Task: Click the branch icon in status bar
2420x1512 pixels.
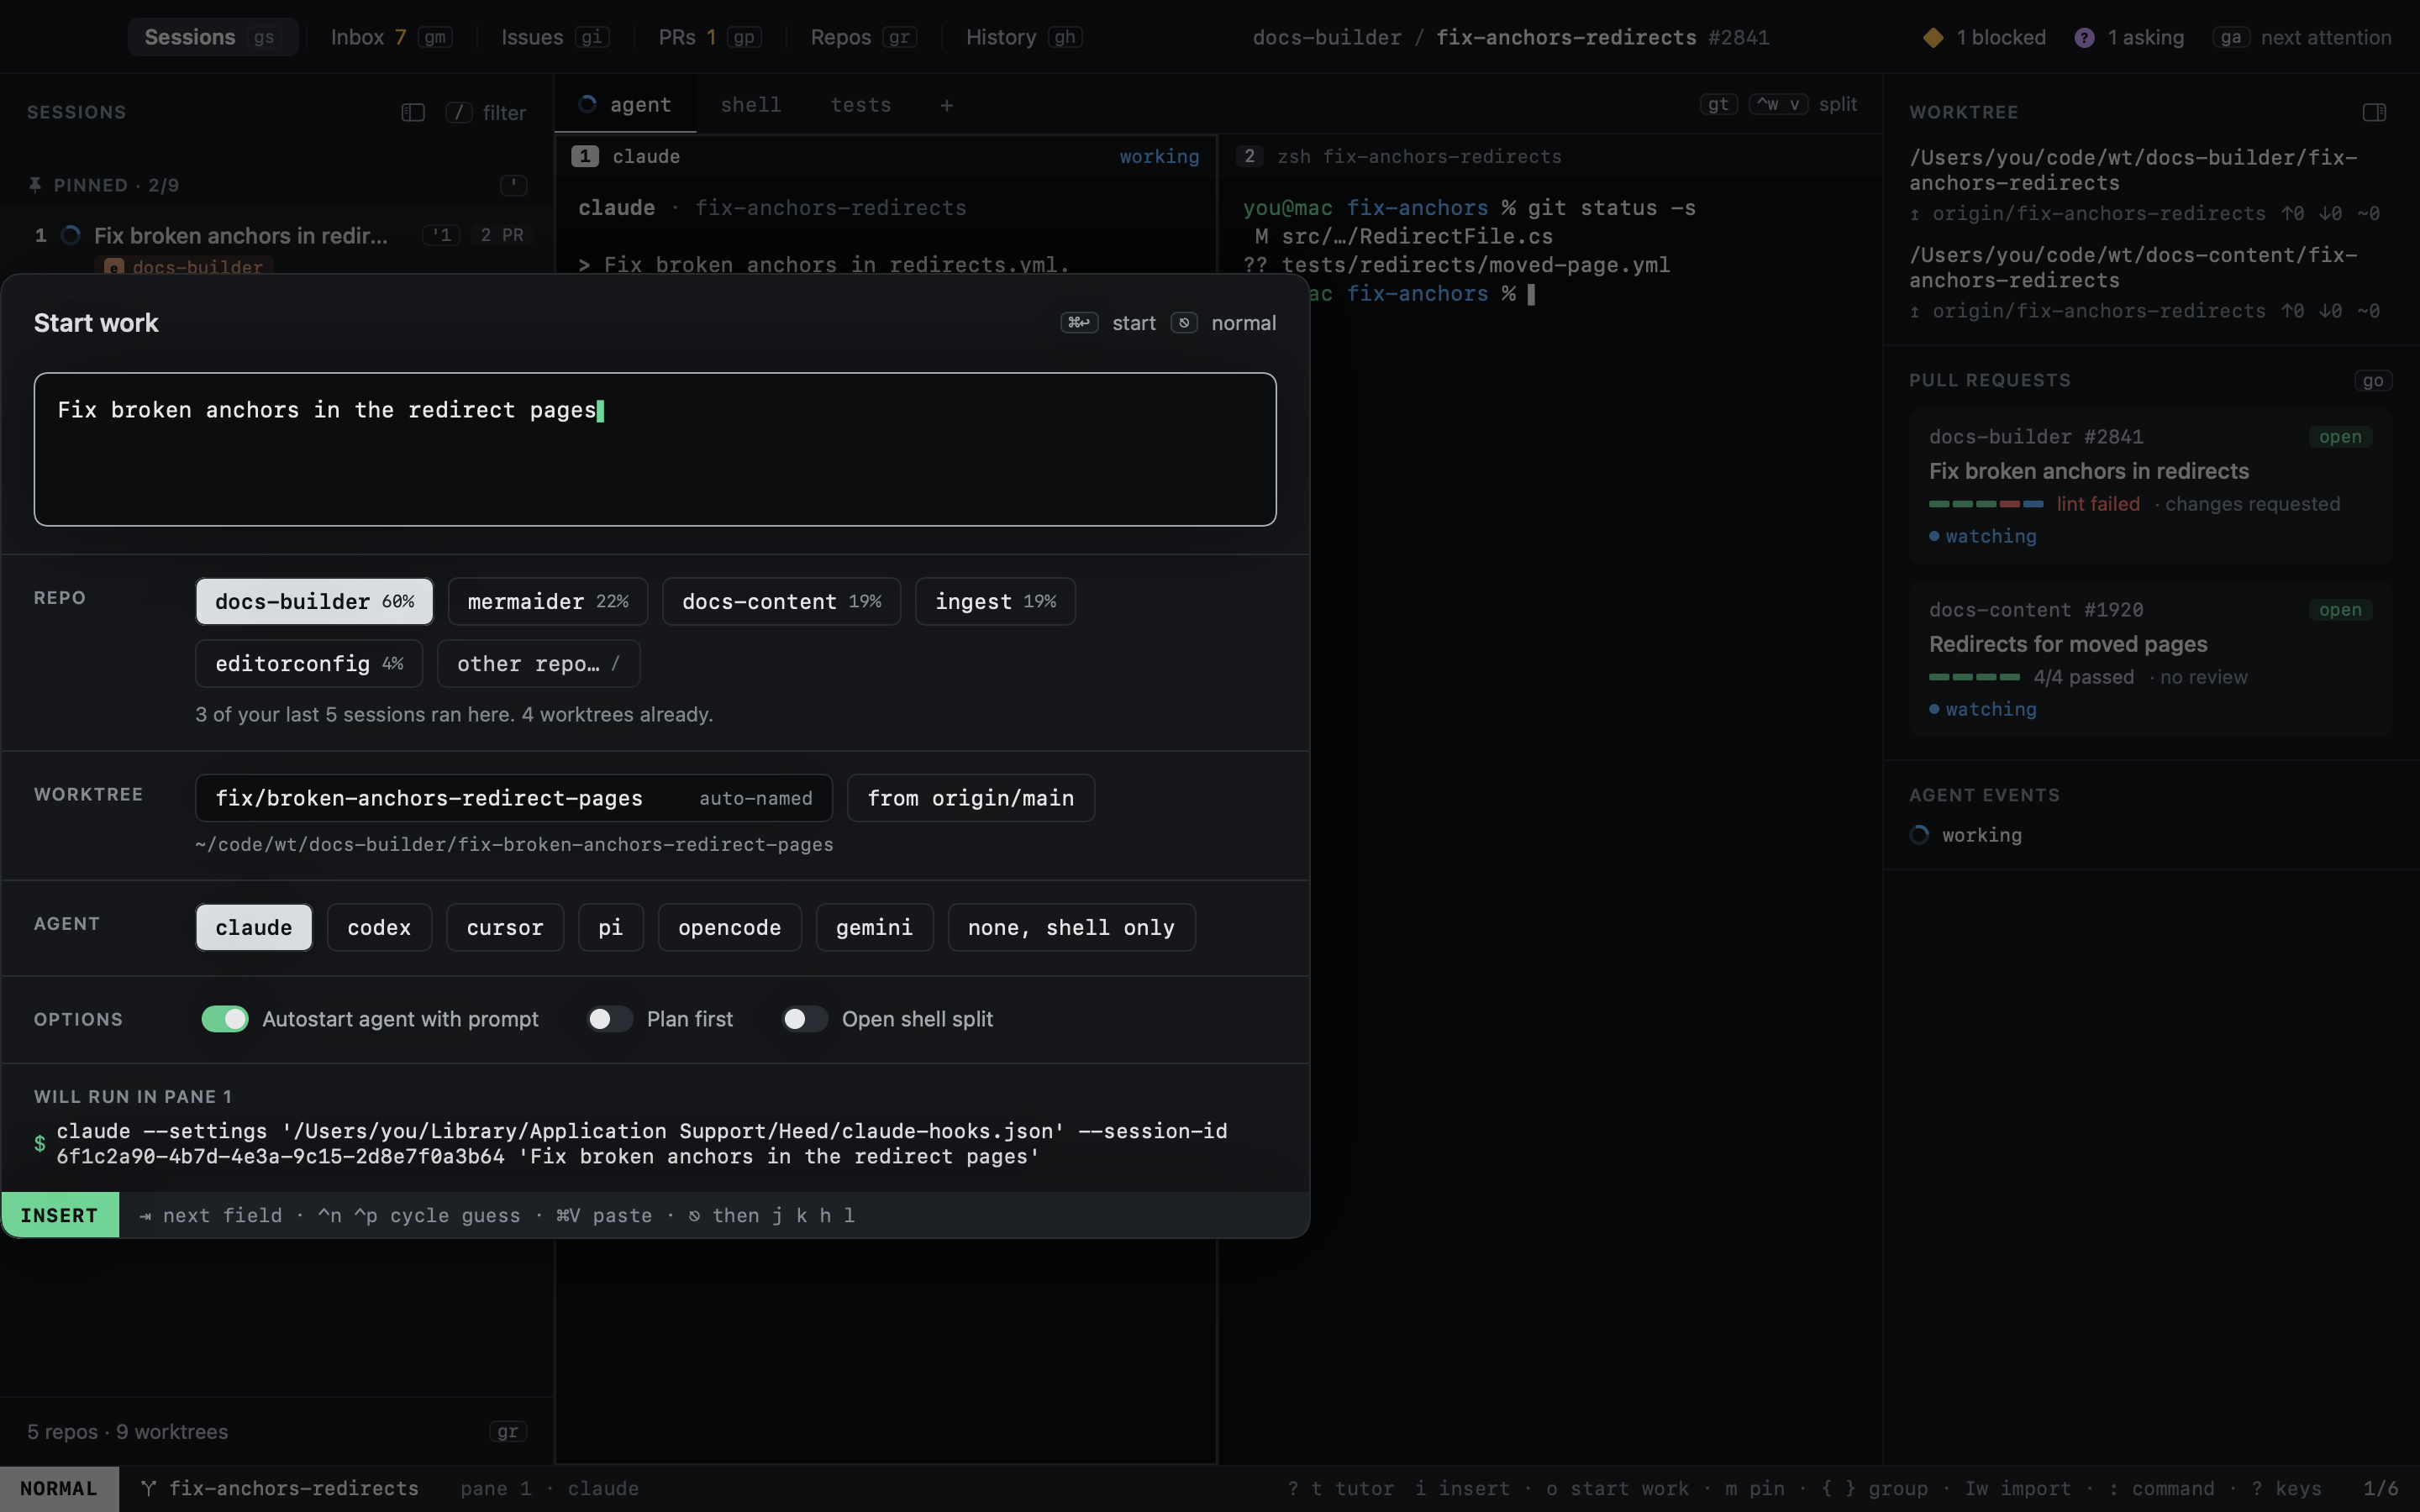Action: [x=149, y=1488]
